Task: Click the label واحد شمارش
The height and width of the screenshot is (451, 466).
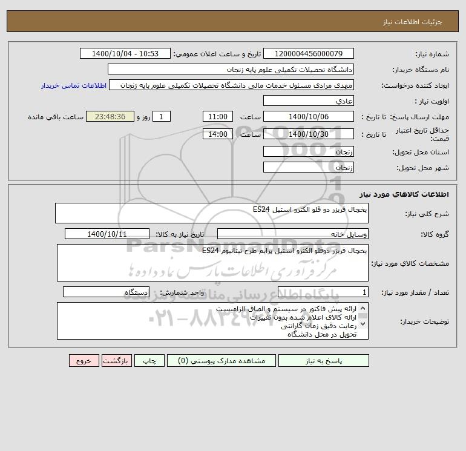Action: pyautogui.click(x=182, y=293)
